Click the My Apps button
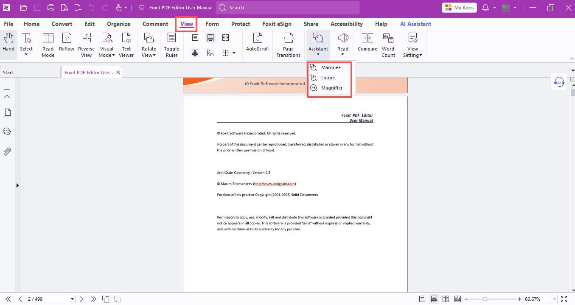575x305 pixels. 459,8
